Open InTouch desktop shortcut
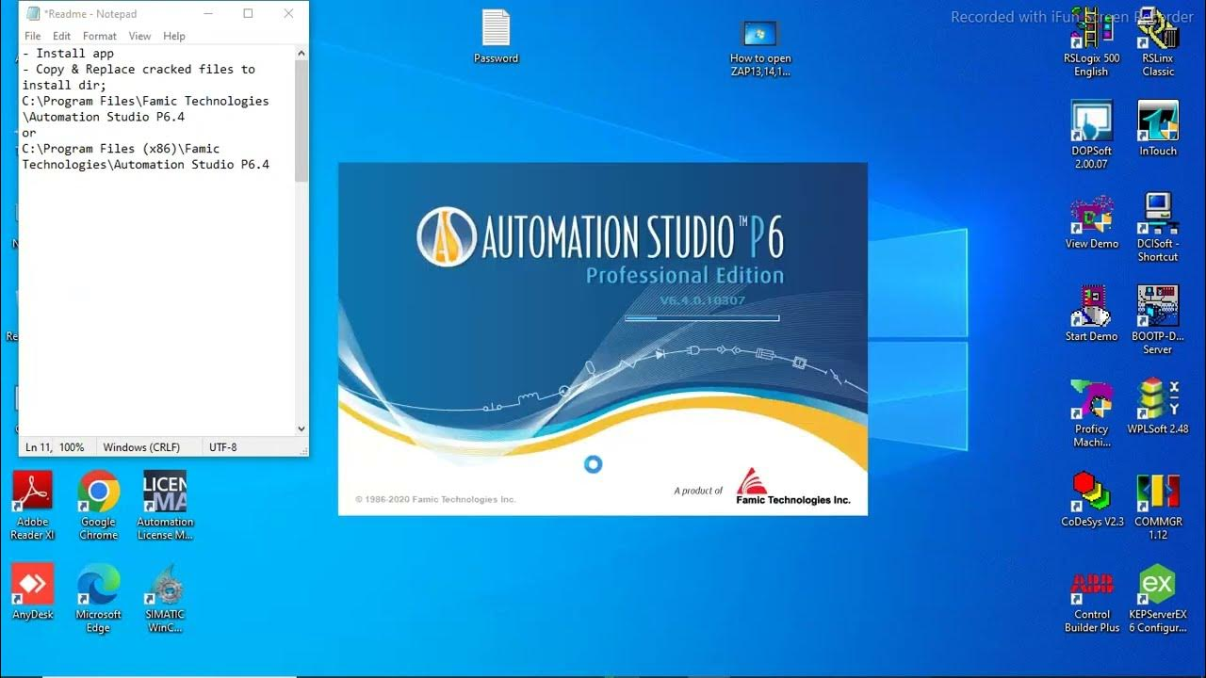Screen dimensions: 1206x678 [x=1158, y=128]
